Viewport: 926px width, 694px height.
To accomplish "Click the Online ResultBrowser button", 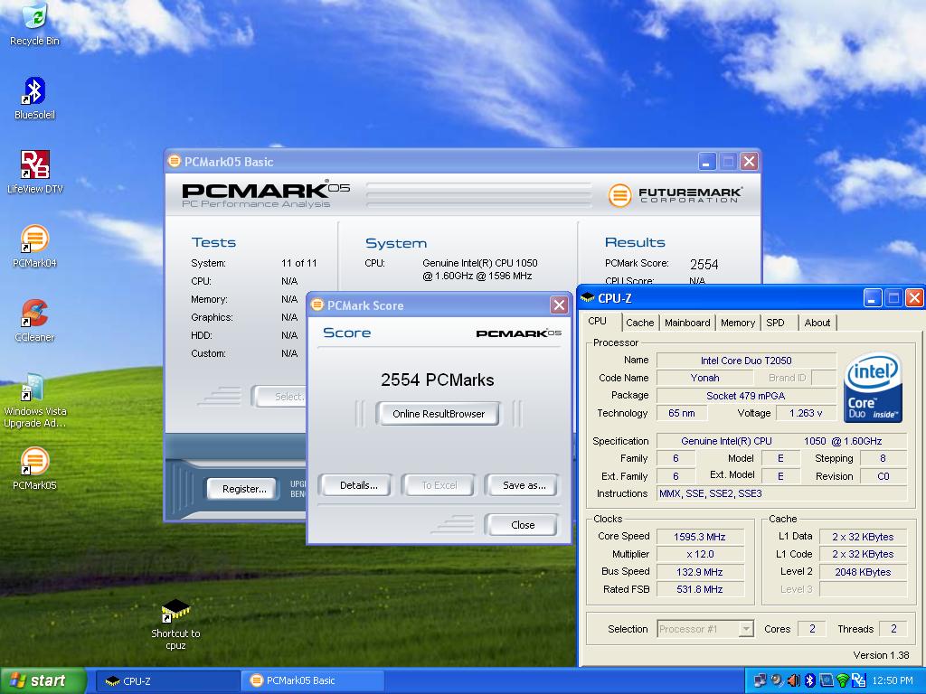I will [x=439, y=414].
